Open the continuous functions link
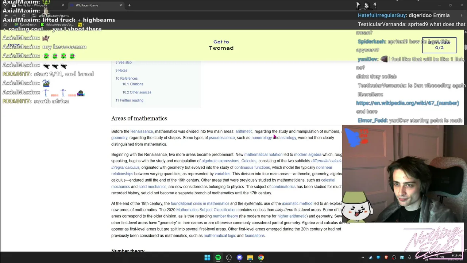The width and height of the screenshot is (467, 263). 252,168
